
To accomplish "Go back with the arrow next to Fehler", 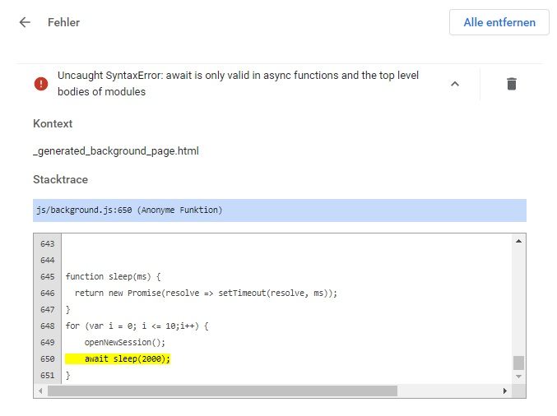I will click(25, 22).
